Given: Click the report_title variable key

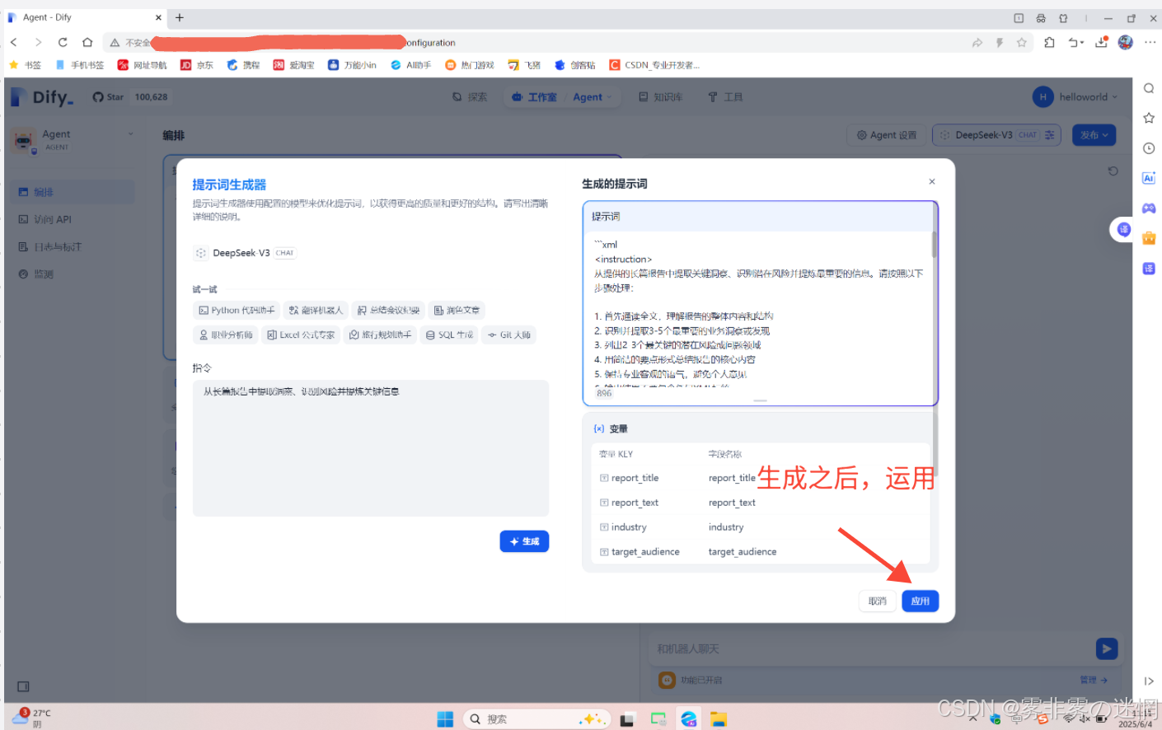Looking at the screenshot, I should 635,478.
